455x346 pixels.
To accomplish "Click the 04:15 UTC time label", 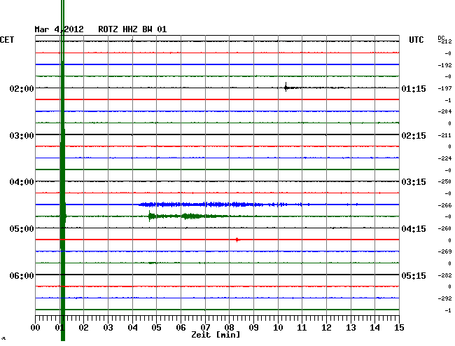I will [x=414, y=229].
